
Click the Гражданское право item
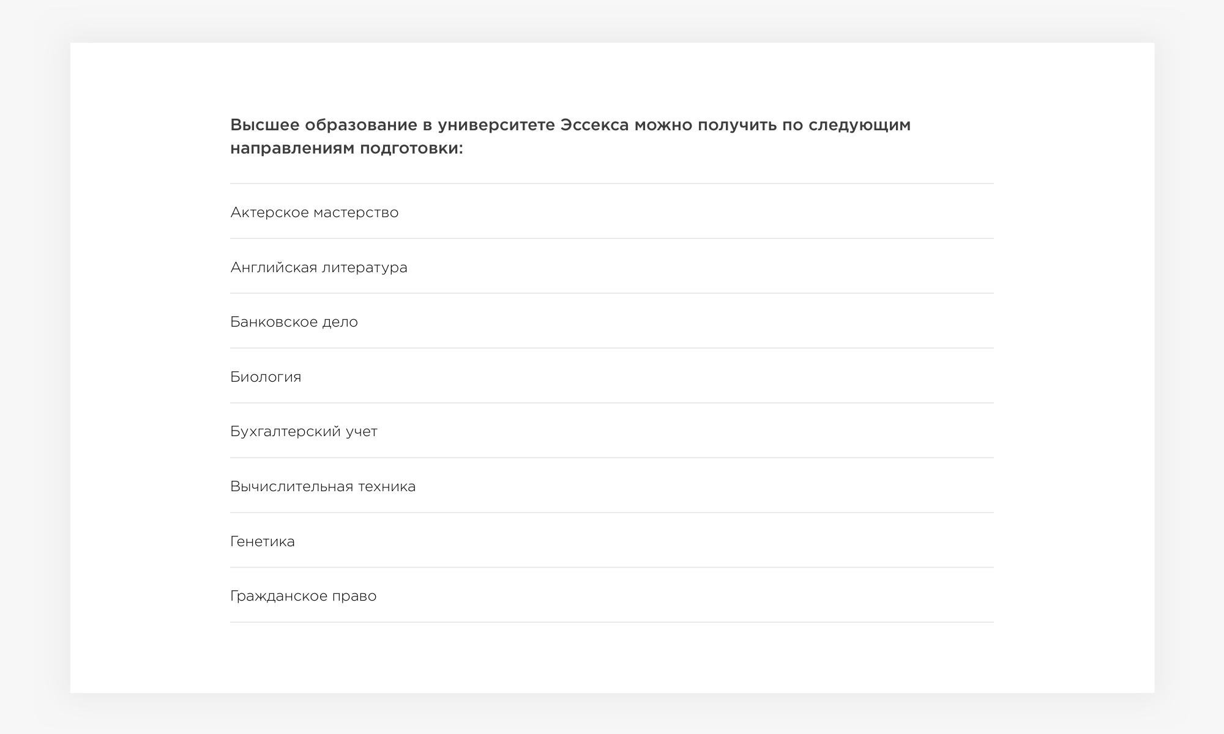point(612,595)
